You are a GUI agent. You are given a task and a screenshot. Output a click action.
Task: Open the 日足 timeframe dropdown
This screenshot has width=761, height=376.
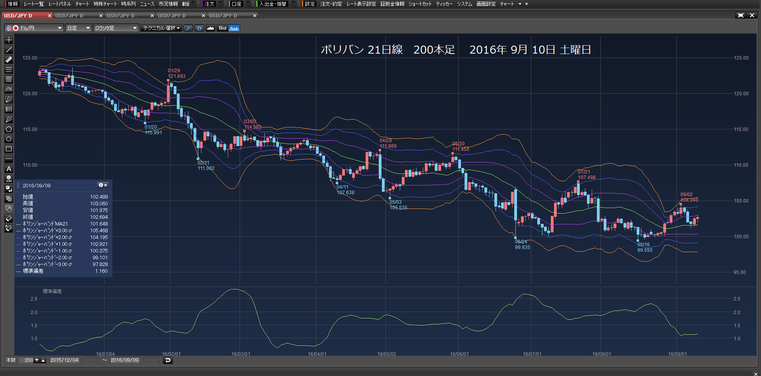pos(78,28)
